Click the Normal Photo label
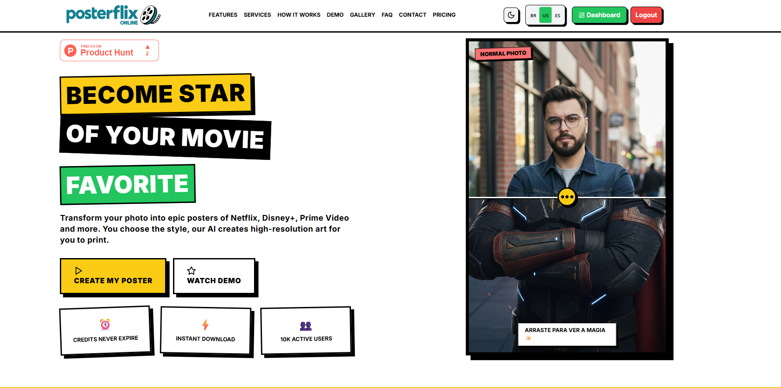 tap(503, 53)
